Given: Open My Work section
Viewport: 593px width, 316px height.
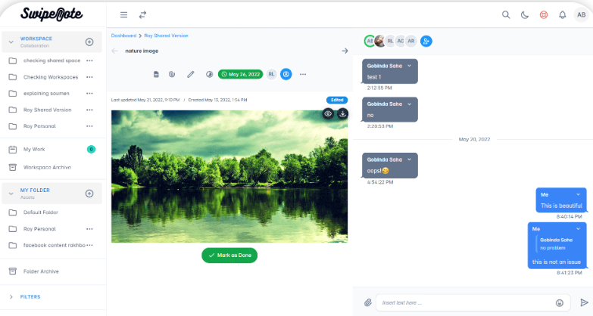Looking at the screenshot, I should pyautogui.click(x=34, y=150).
